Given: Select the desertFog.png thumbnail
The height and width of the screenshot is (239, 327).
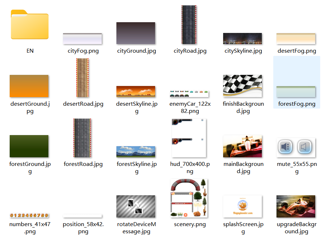Looking at the screenshot, I should (x=296, y=39).
